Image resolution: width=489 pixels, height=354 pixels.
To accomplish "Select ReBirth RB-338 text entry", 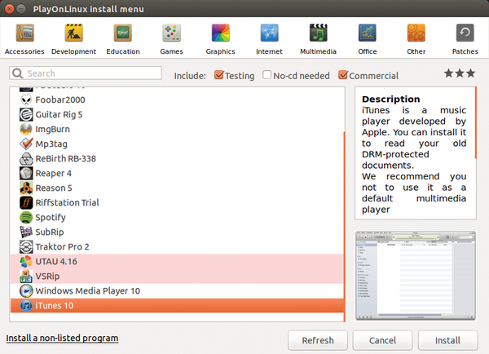I will [65, 158].
